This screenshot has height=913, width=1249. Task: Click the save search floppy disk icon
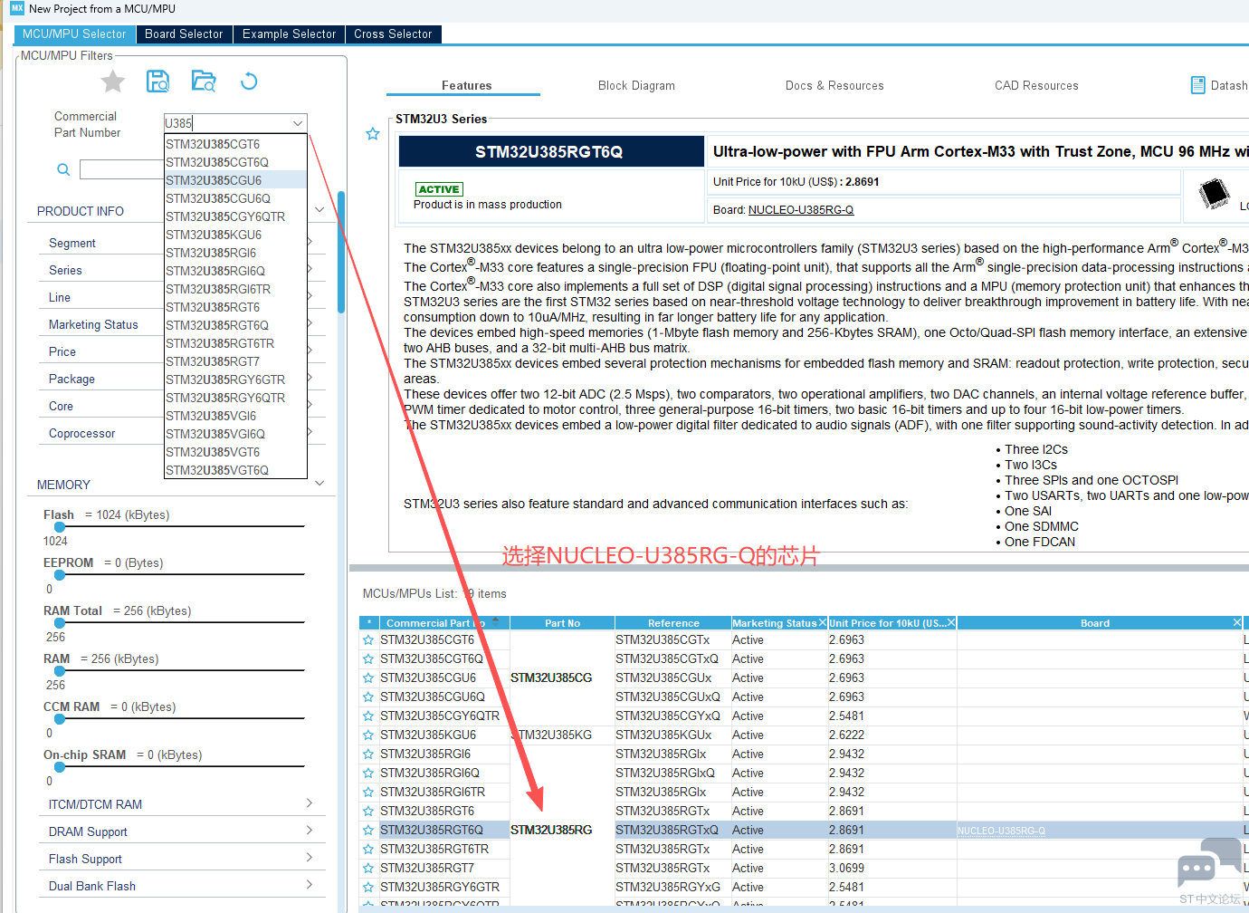pyautogui.click(x=158, y=82)
